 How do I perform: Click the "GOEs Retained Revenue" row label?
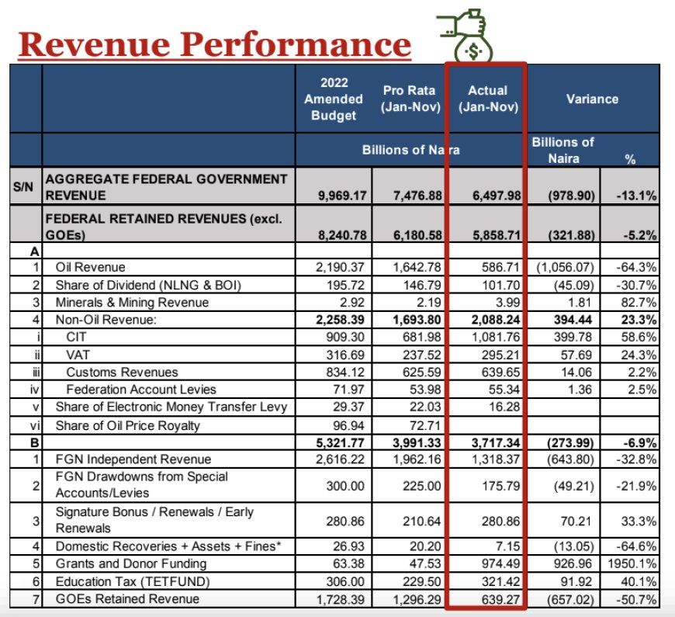(127, 598)
